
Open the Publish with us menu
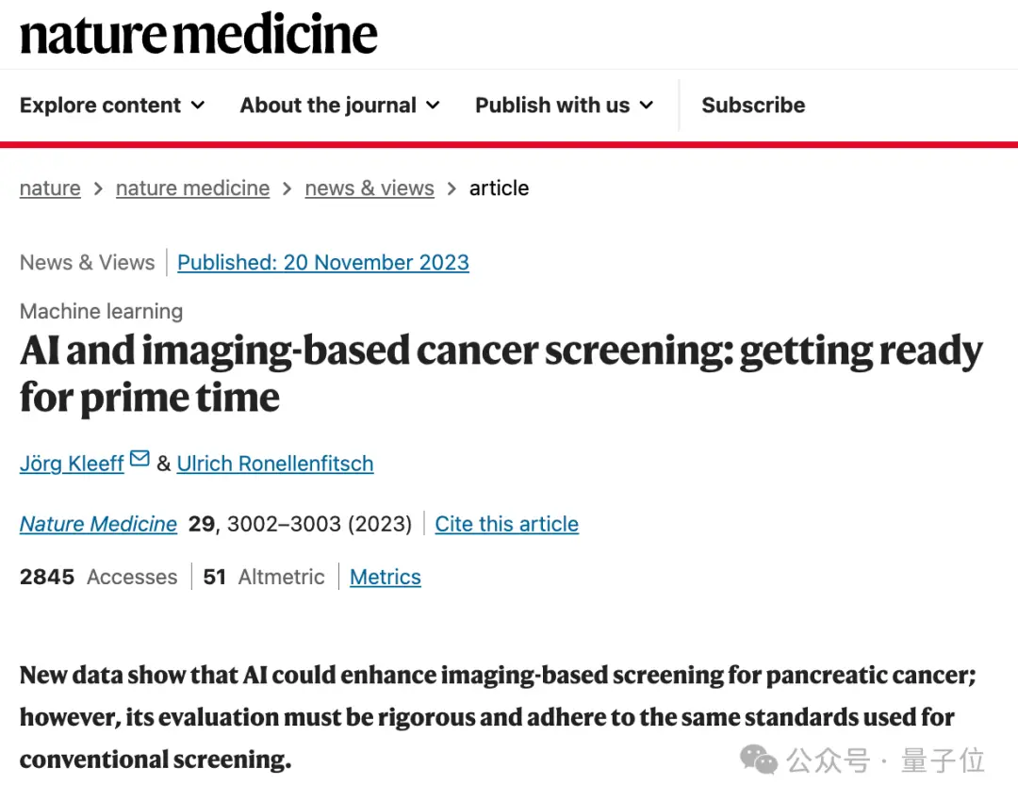pos(565,106)
